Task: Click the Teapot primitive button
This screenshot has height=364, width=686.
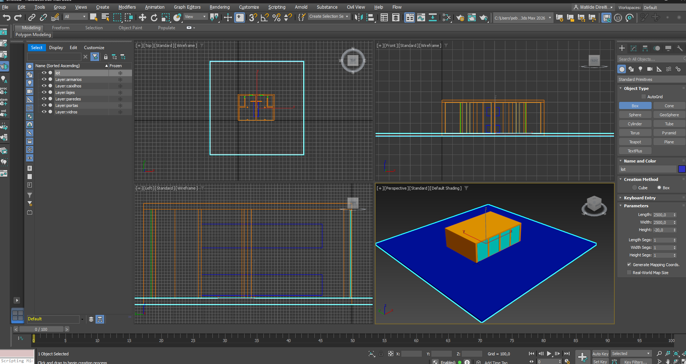Action: coord(635,142)
